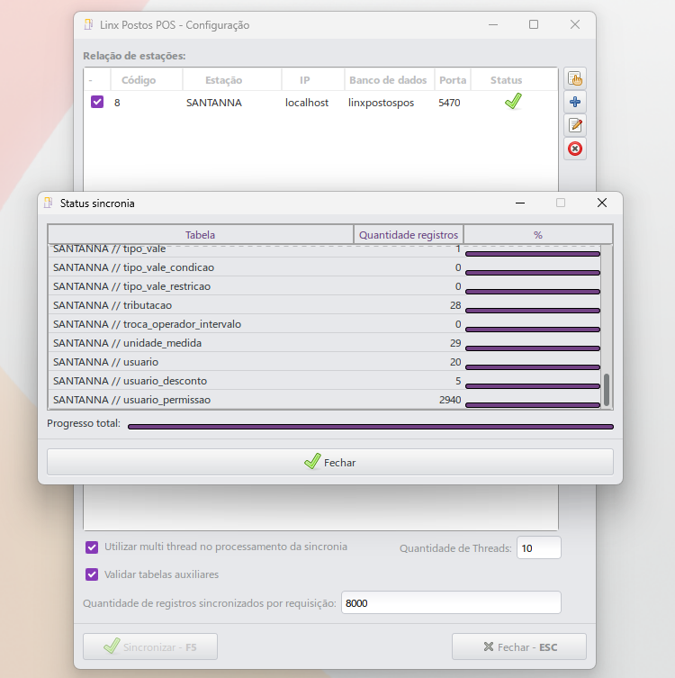Toggle multi thread processing checkbox

coord(92,547)
